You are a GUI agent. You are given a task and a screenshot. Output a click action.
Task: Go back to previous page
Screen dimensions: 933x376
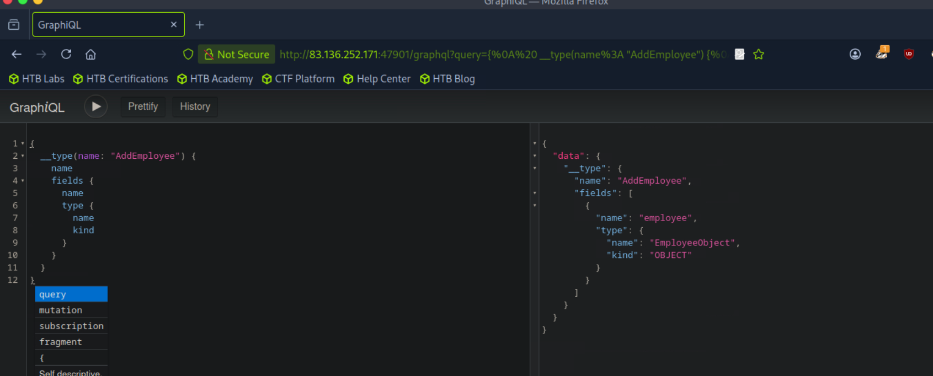[x=17, y=54]
